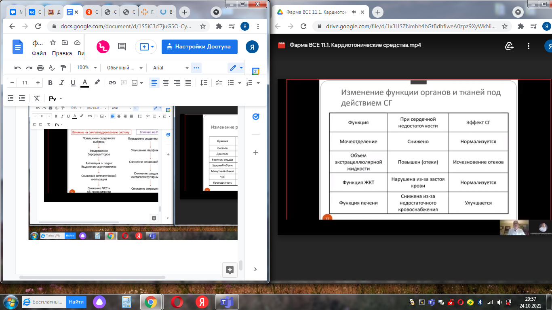
Task: Switch to the VK browser tab
Action: [35, 12]
